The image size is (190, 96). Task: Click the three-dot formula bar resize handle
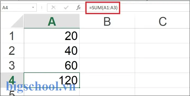pos(42,8)
